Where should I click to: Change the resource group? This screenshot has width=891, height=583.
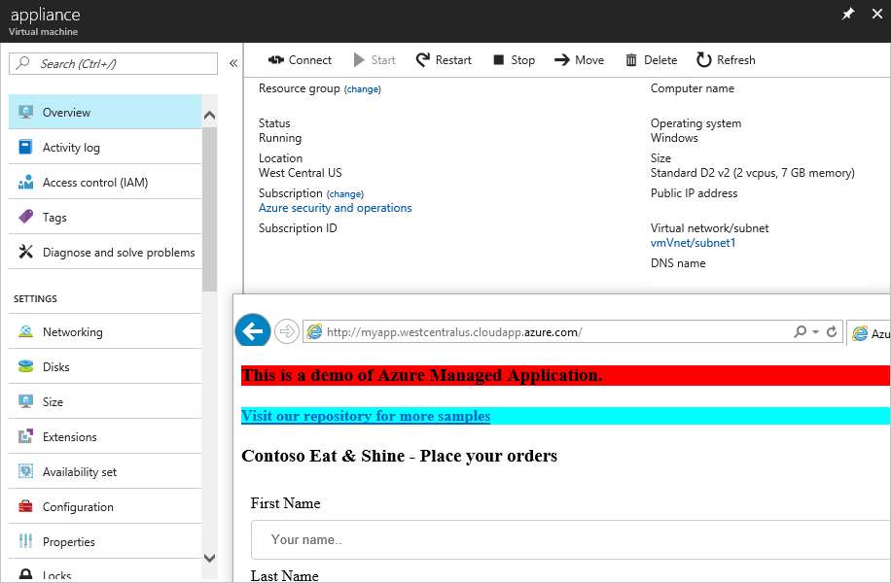(x=362, y=88)
